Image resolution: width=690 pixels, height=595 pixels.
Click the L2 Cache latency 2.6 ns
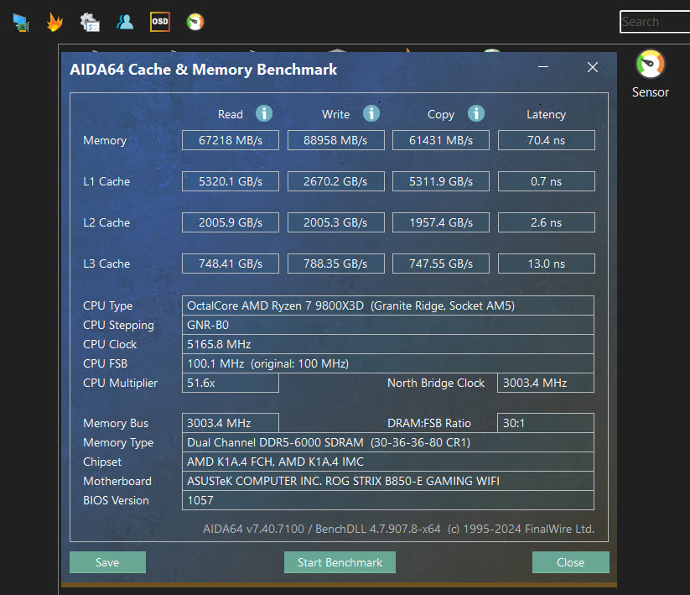pos(546,222)
